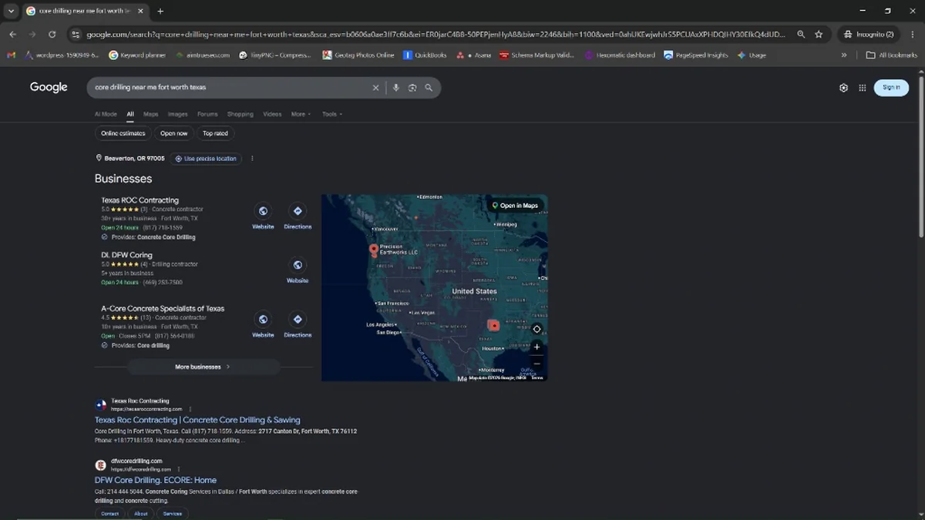
Task: Switch to the Images results tab
Action: [177, 114]
